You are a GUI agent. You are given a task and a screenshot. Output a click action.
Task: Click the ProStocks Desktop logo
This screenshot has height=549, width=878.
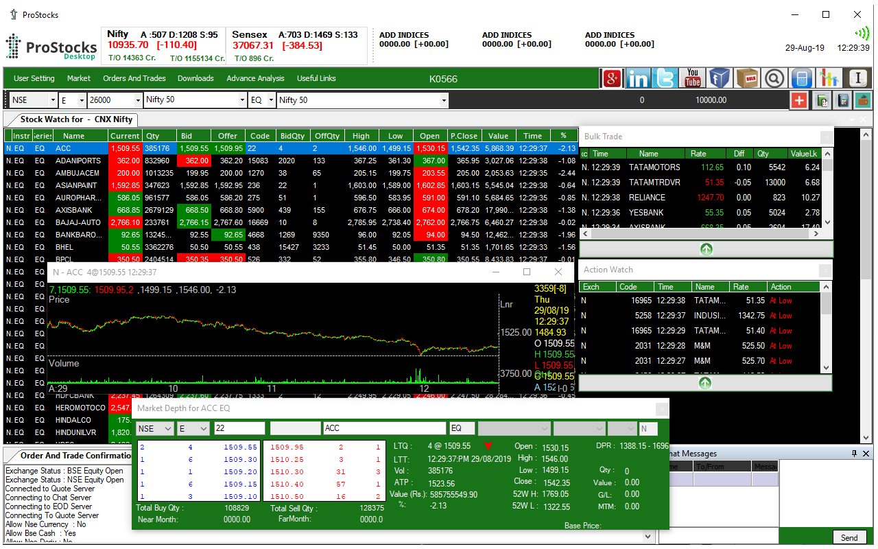click(x=51, y=48)
